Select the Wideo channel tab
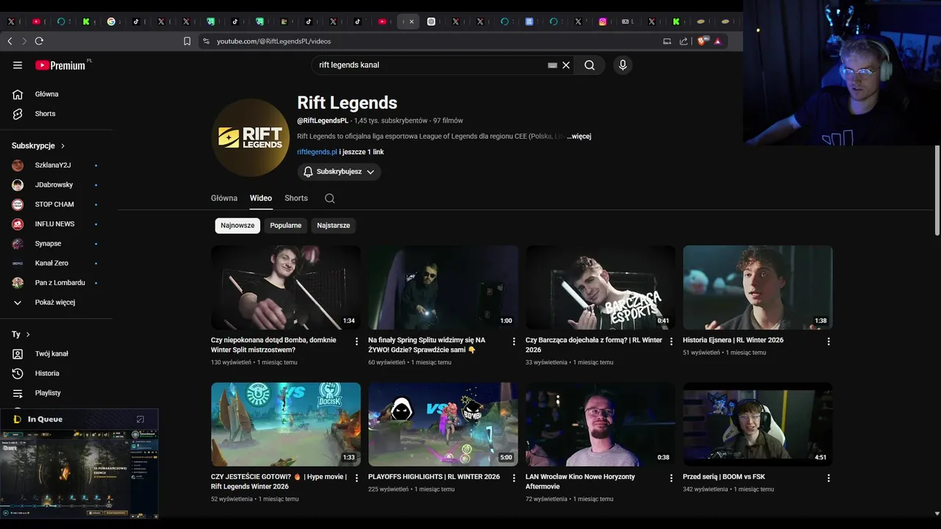 261,198
